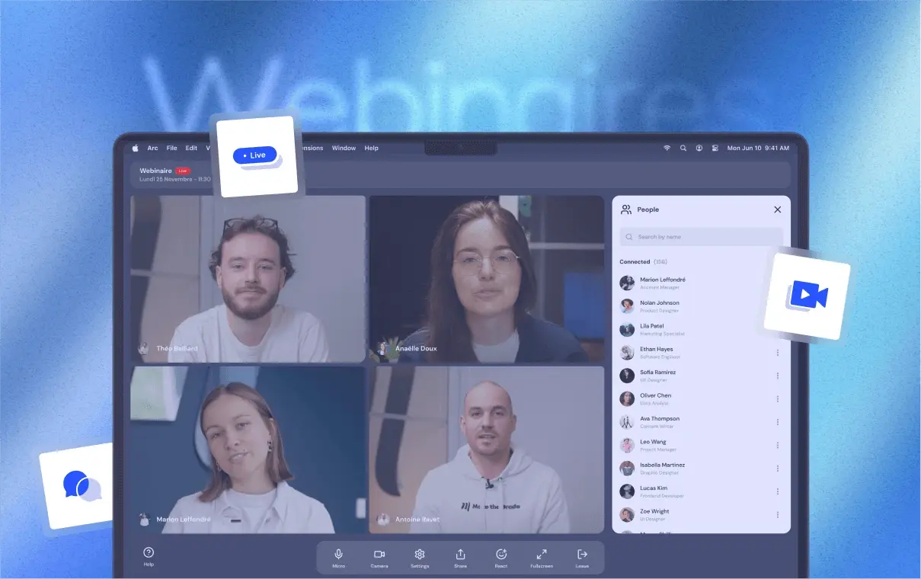
Task: Select Théo Belliard's video tile
Action: [x=248, y=279]
